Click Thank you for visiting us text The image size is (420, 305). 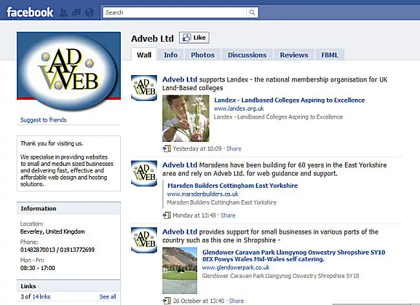[x=52, y=143]
